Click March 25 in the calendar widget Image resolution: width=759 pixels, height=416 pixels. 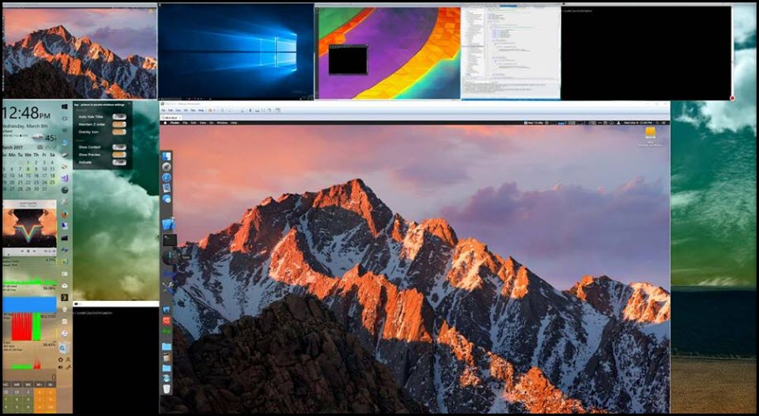[52, 183]
